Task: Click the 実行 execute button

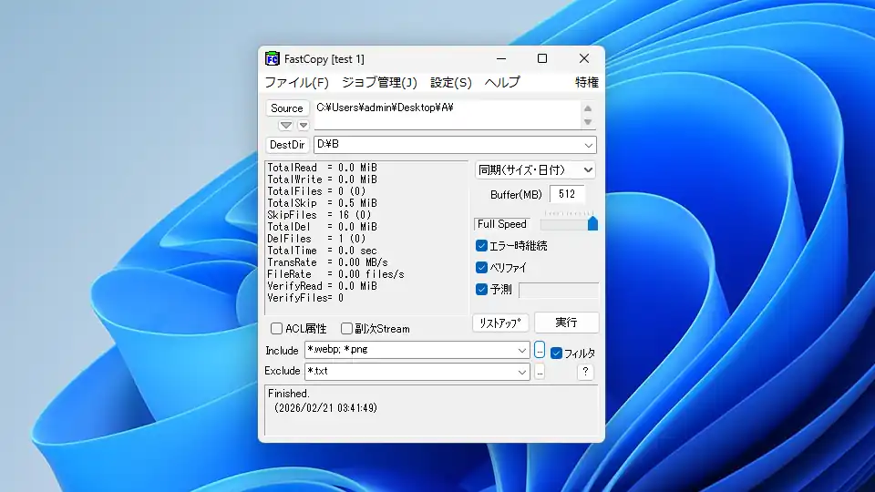Action: (566, 323)
